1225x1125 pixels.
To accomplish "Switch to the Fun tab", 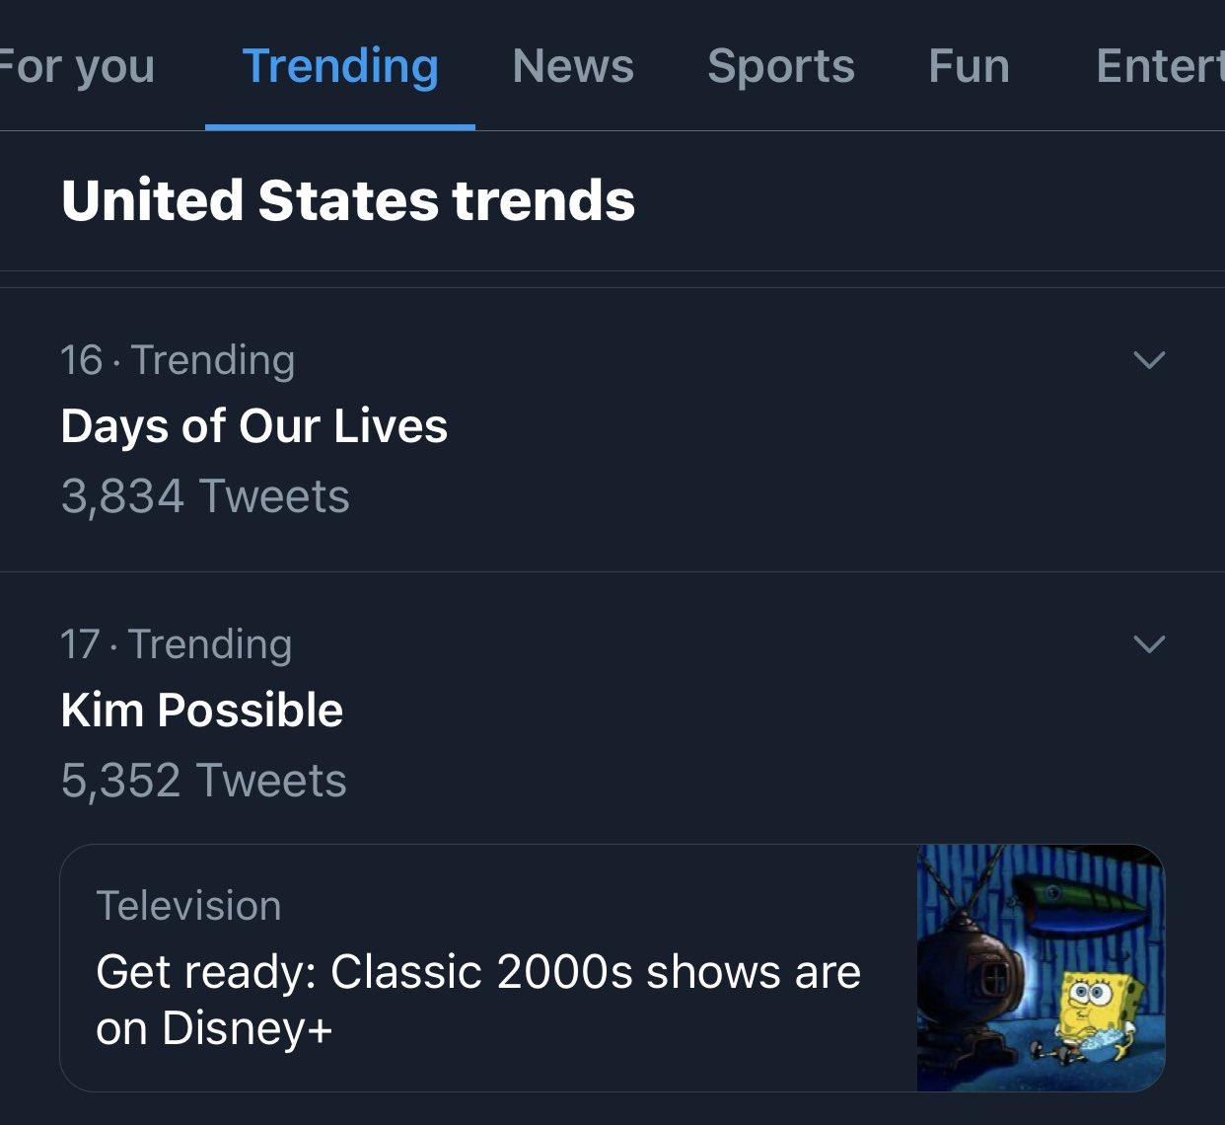I will click(x=969, y=67).
